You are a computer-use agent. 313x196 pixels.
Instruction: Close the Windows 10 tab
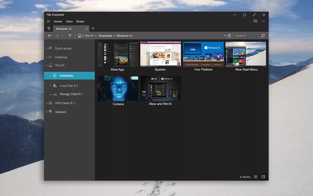coord(87,28)
